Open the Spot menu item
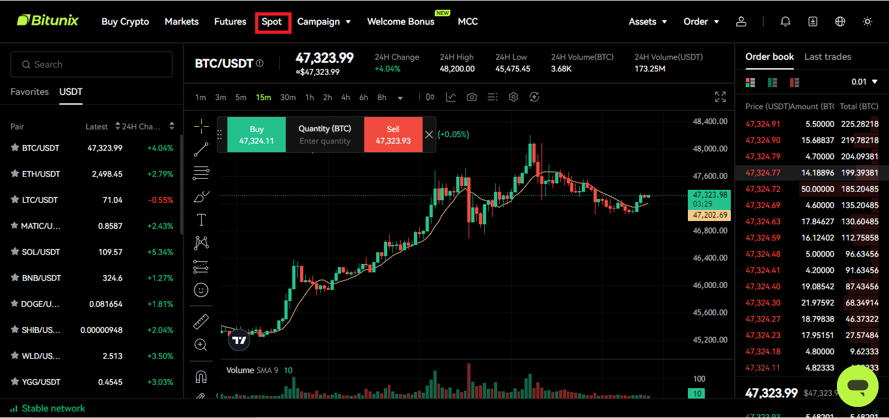Viewport: 889px width, 418px height. click(272, 21)
